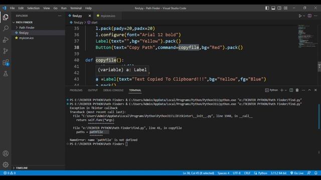Split the editor right
Screen dimensions: 321x180
coord(309,15)
